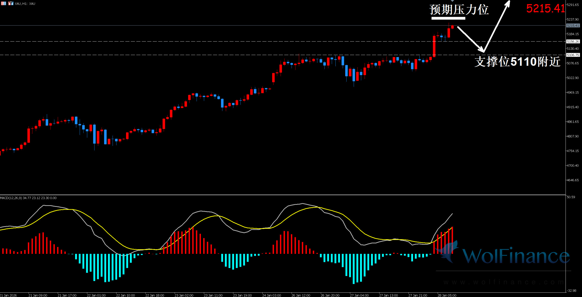Click the small triangle marker at chart top

point(452,1)
